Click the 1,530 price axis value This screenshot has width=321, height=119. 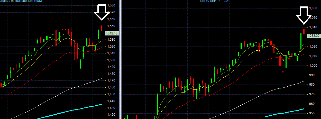111,40
